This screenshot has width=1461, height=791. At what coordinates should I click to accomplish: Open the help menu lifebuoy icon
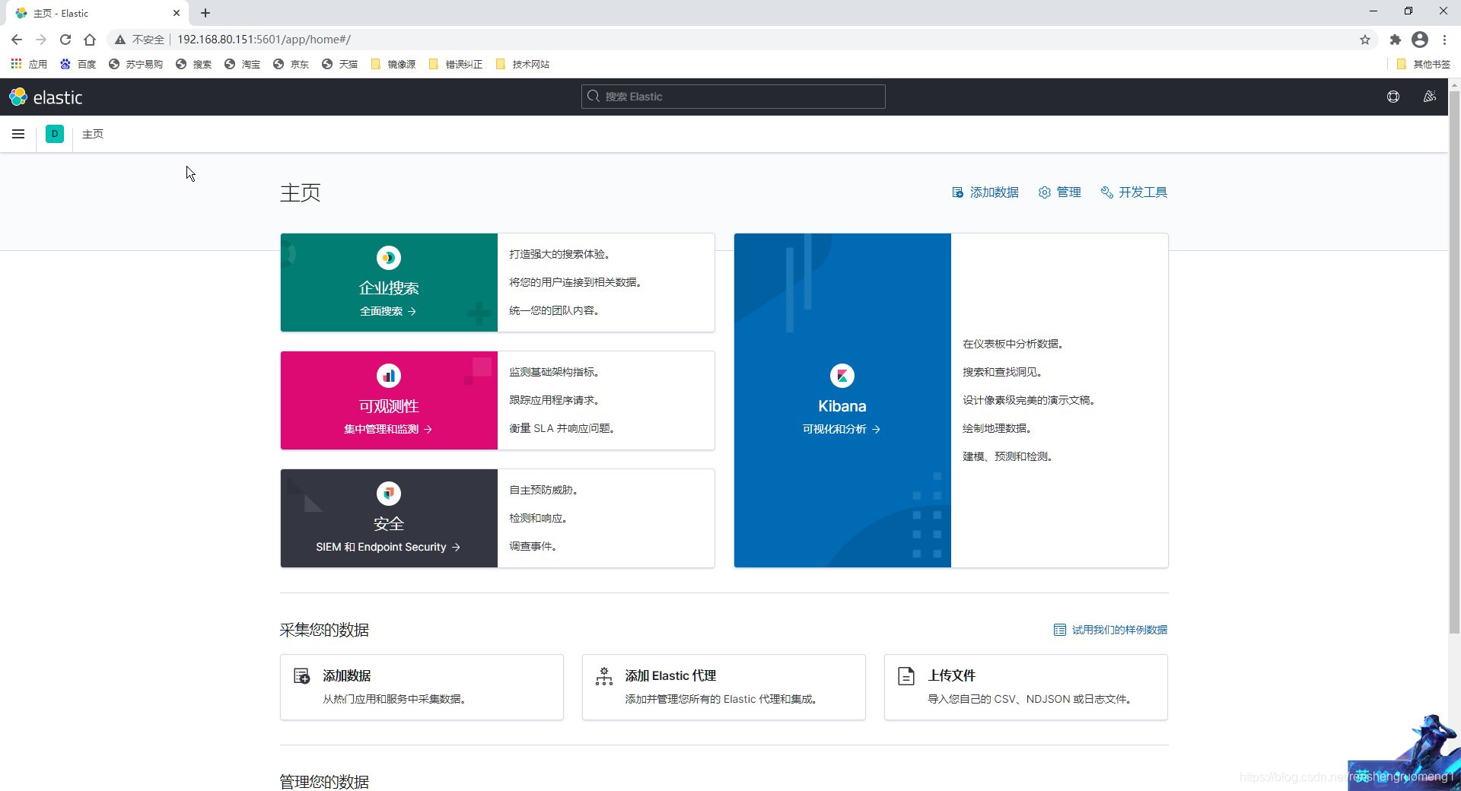tap(1393, 97)
